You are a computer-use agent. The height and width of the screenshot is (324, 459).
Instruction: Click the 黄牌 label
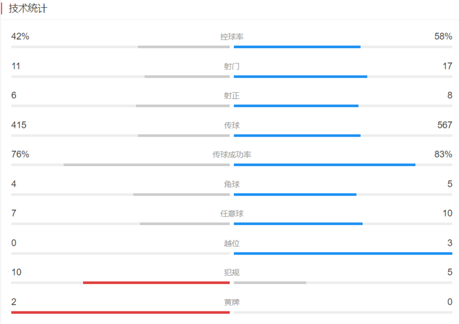pos(232,302)
